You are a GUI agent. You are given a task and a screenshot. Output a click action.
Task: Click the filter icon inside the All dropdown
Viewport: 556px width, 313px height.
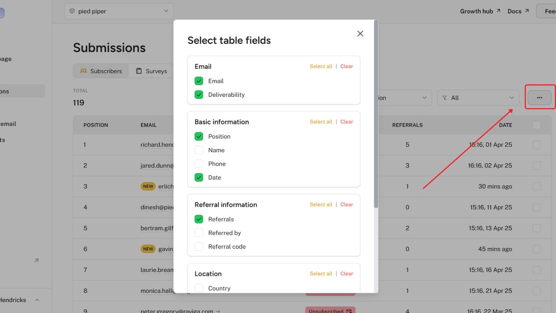[444, 97]
